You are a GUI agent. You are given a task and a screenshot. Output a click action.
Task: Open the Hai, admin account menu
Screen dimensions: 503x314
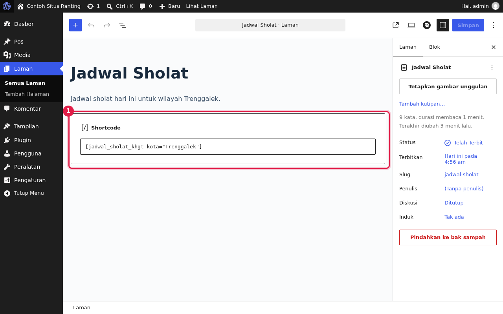click(480, 6)
